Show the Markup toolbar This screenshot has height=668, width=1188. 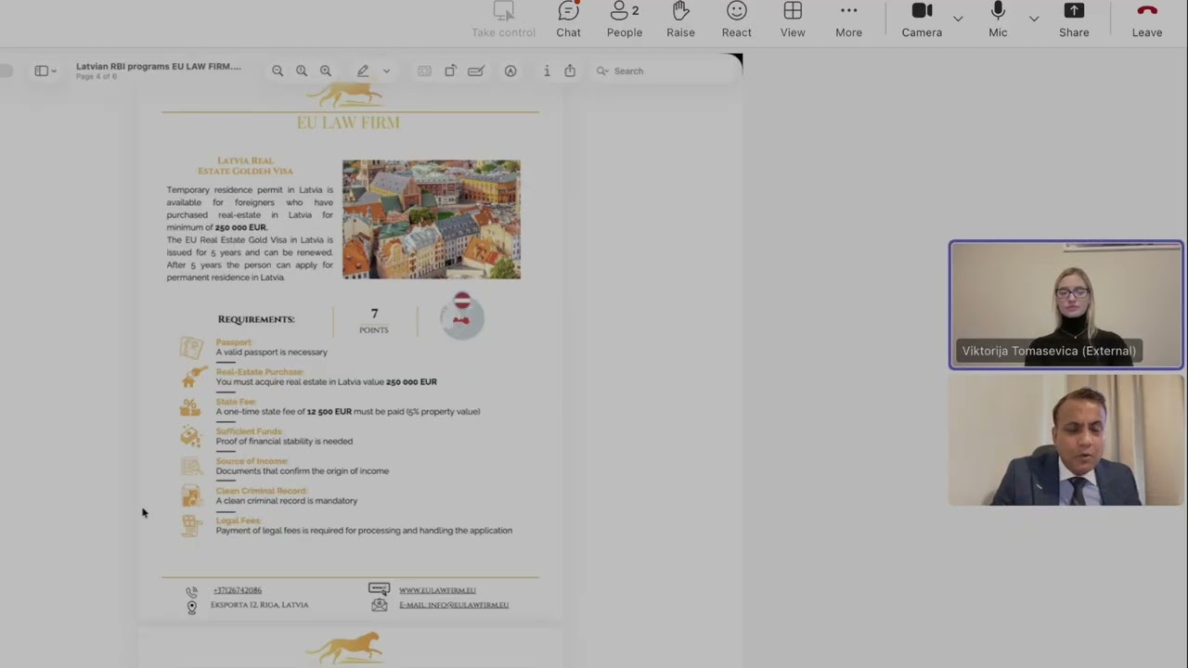coord(510,71)
